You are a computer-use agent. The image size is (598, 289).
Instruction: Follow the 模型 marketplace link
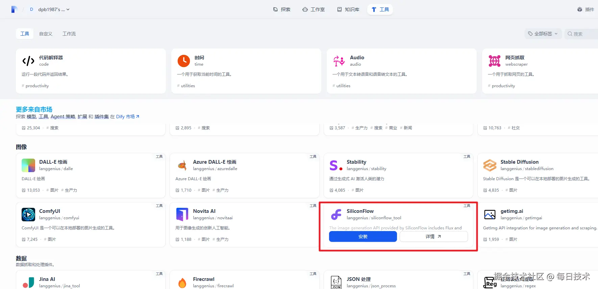31,117
